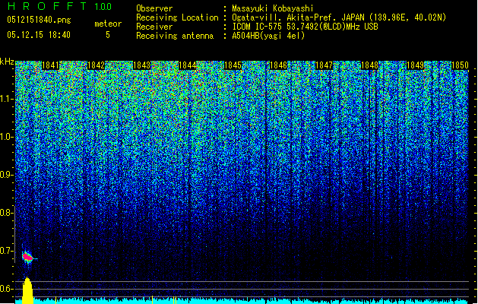Click the 1.0 kHz axis label
This screenshot has height=304, width=478.
[7, 137]
